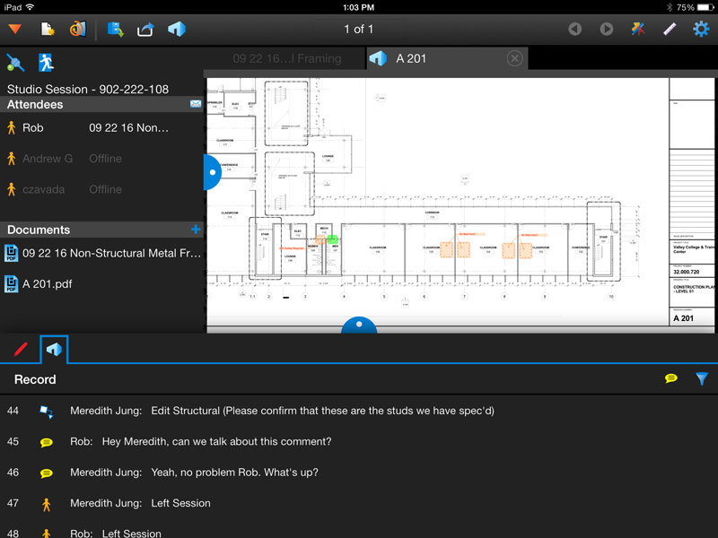The height and width of the screenshot is (538, 718).
Task: Select the red pencil markups tab
Action: (x=20, y=349)
